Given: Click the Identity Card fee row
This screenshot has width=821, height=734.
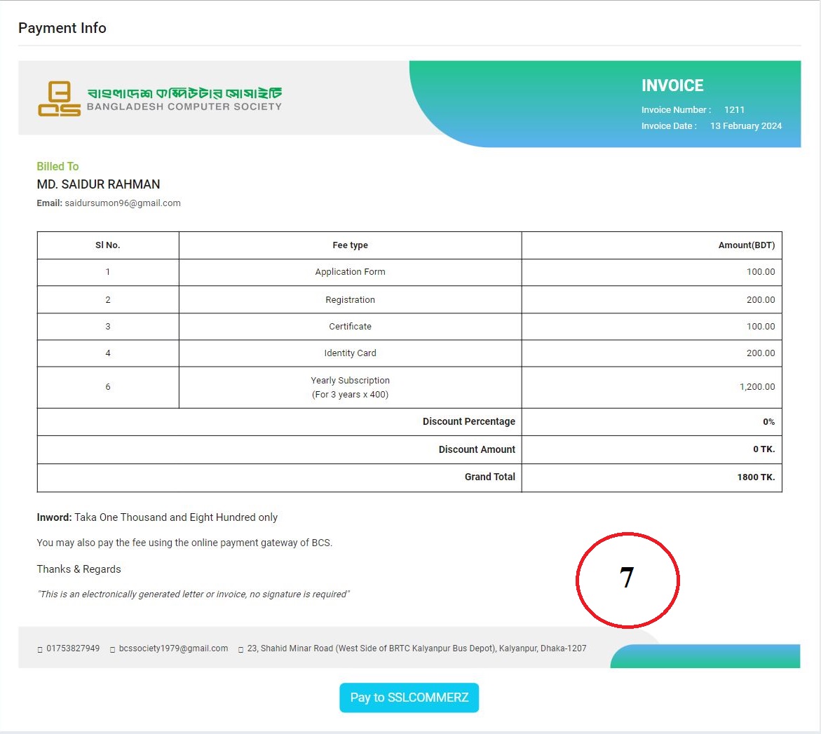Looking at the screenshot, I should click(x=350, y=353).
